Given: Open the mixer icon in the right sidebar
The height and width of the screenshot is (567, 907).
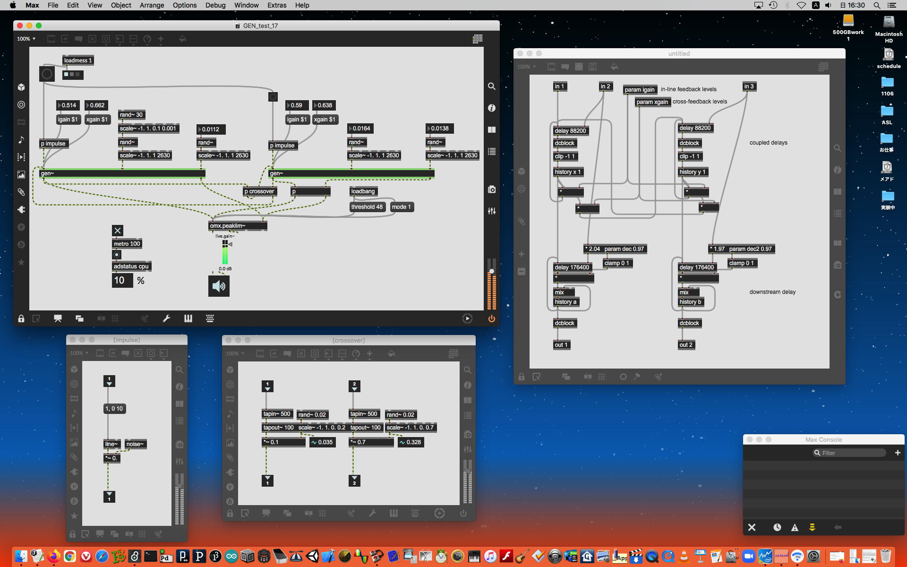Looking at the screenshot, I should [491, 211].
